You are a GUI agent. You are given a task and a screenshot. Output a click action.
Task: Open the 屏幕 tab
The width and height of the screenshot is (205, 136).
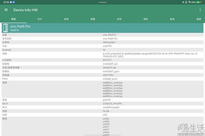tap(93, 19)
